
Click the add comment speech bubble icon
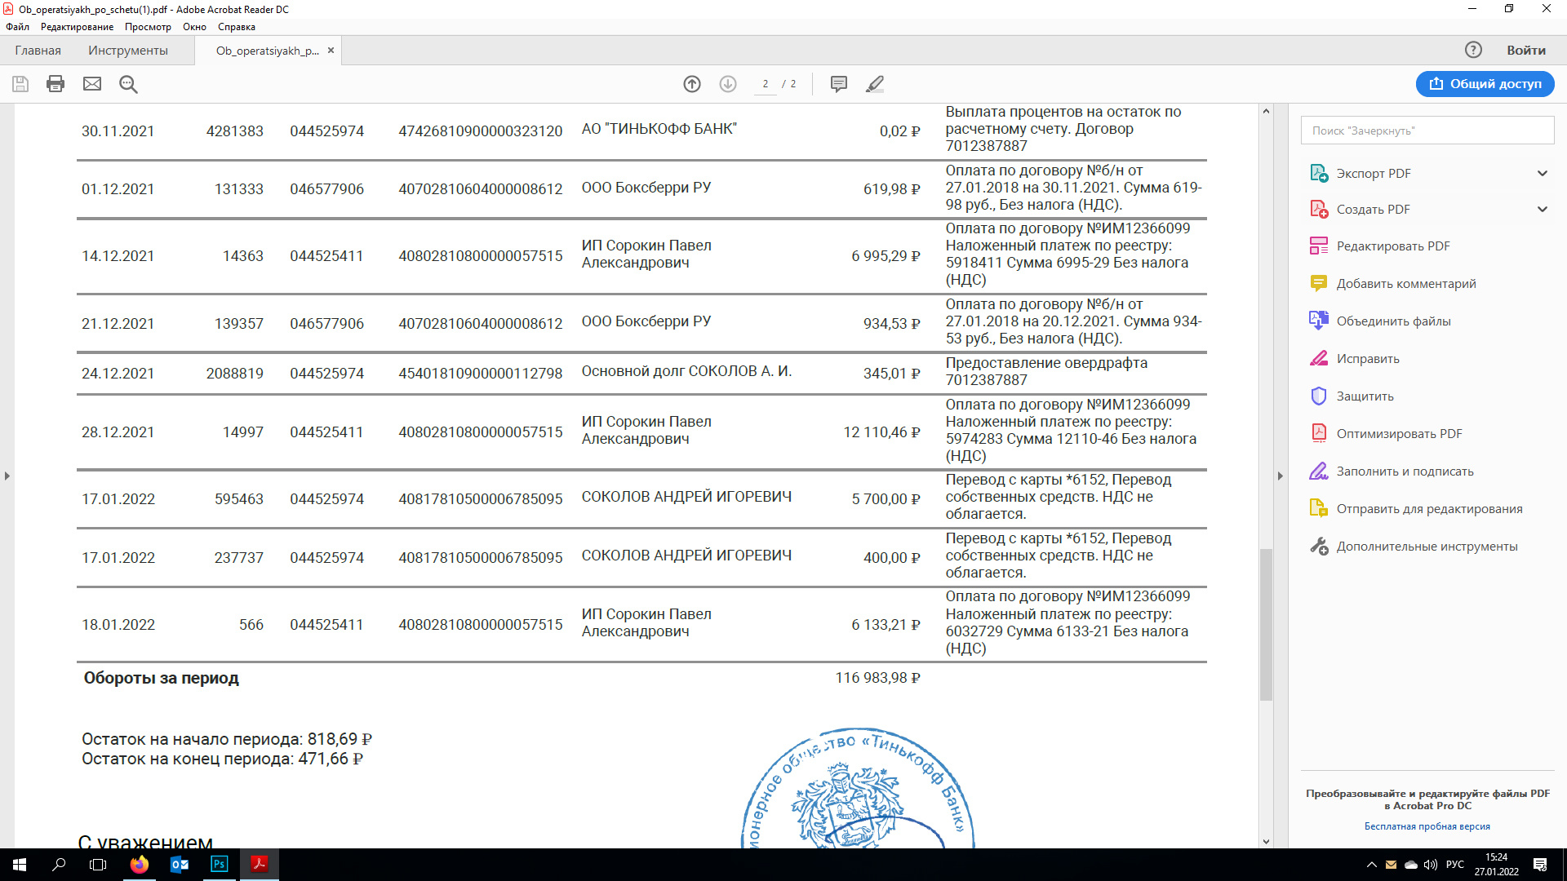pos(838,84)
